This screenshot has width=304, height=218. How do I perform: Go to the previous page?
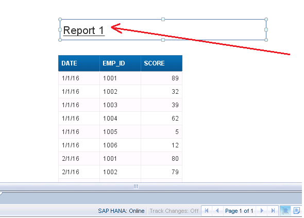(217, 211)
